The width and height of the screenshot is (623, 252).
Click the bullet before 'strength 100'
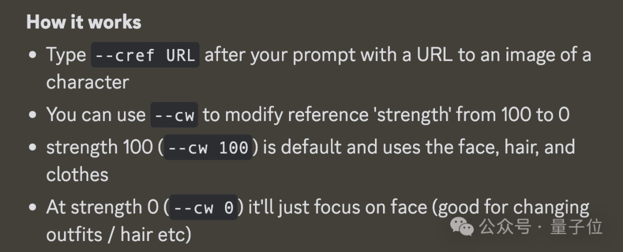(33, 148)
